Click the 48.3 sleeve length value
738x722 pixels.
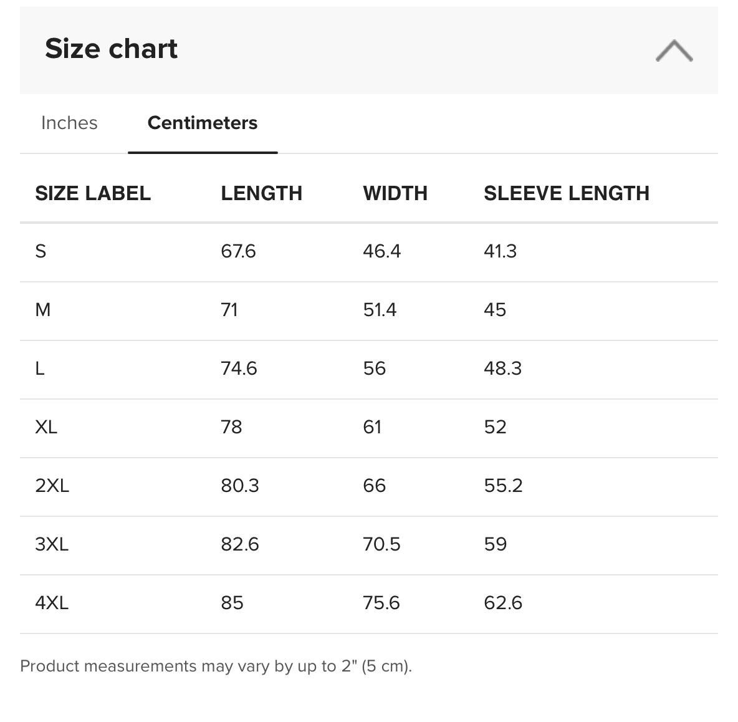(502, 368)
